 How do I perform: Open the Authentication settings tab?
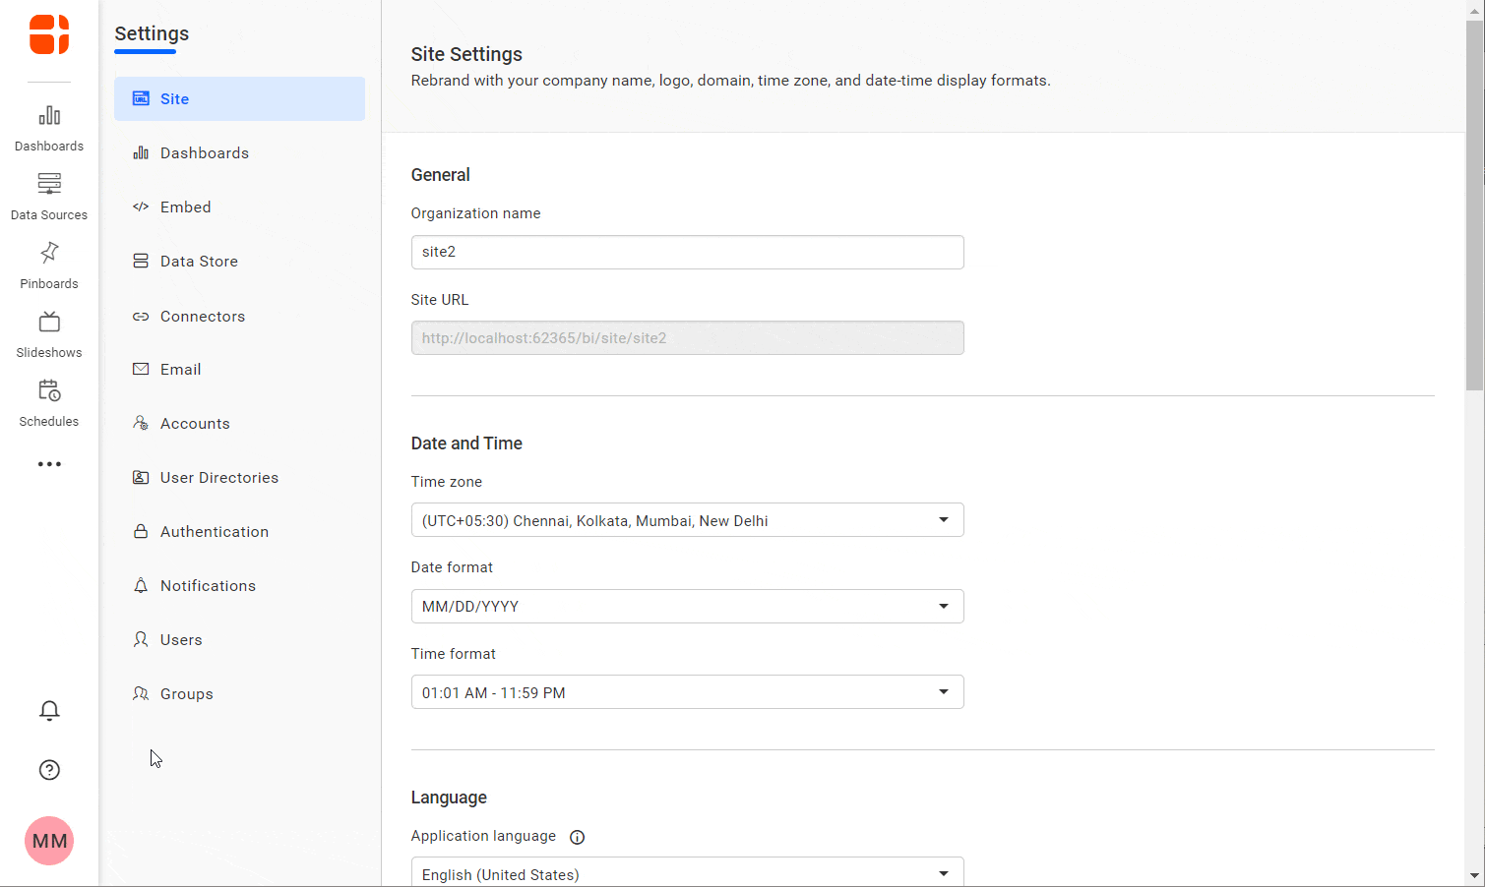coord(239,531)
